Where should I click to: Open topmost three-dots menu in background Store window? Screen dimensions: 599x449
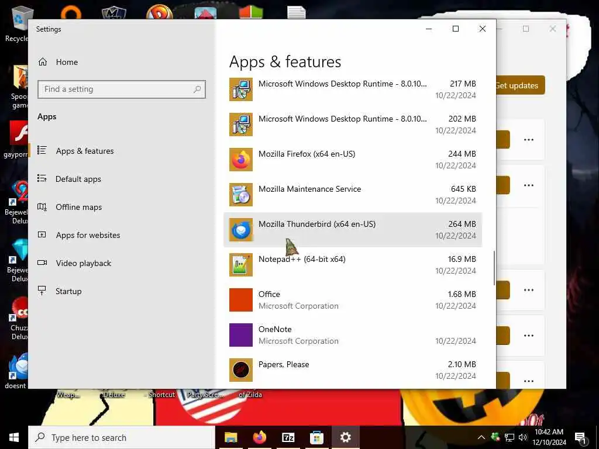click(x=529, y=140)
